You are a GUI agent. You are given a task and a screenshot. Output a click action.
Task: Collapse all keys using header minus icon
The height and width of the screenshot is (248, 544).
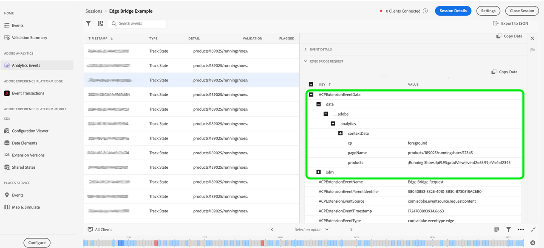point(311,84)
